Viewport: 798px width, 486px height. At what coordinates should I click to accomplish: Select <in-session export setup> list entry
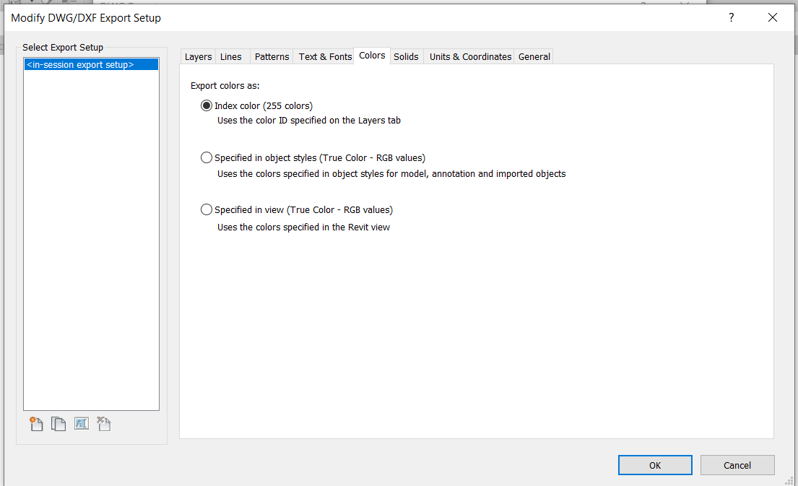point(91,64)
